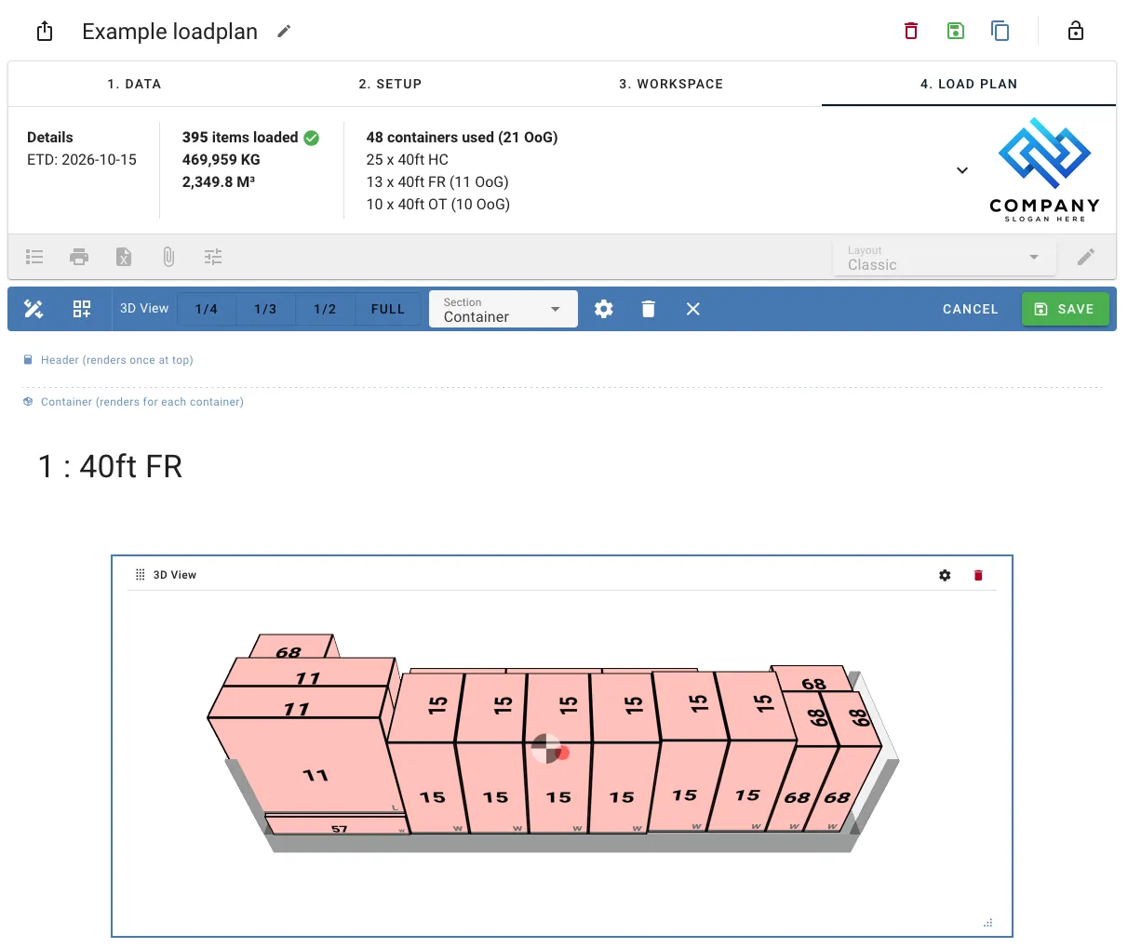Set widget width to FULL
Viewport: 1128px width, 948px height.
click(388, 309)
